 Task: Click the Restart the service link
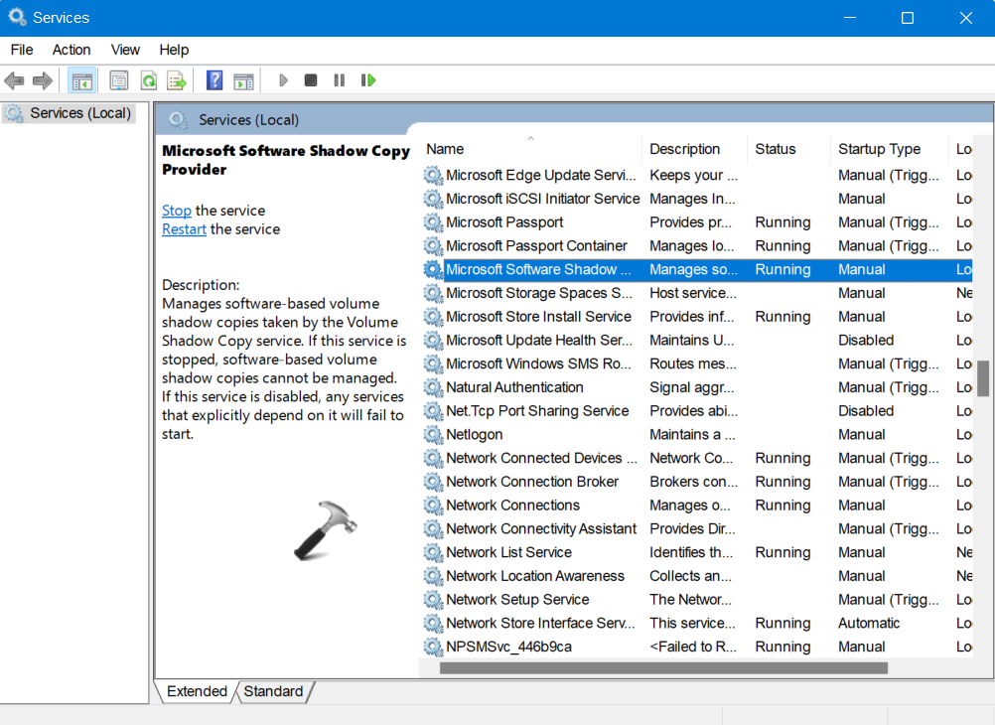(184, 229)
